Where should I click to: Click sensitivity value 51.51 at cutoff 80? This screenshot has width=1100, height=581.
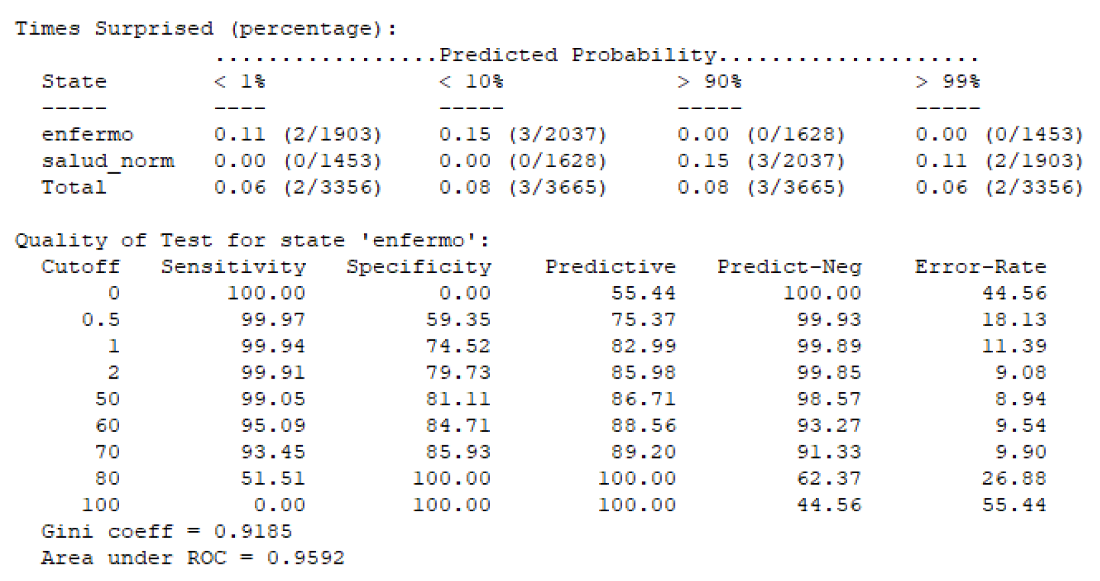pos(273,479)
